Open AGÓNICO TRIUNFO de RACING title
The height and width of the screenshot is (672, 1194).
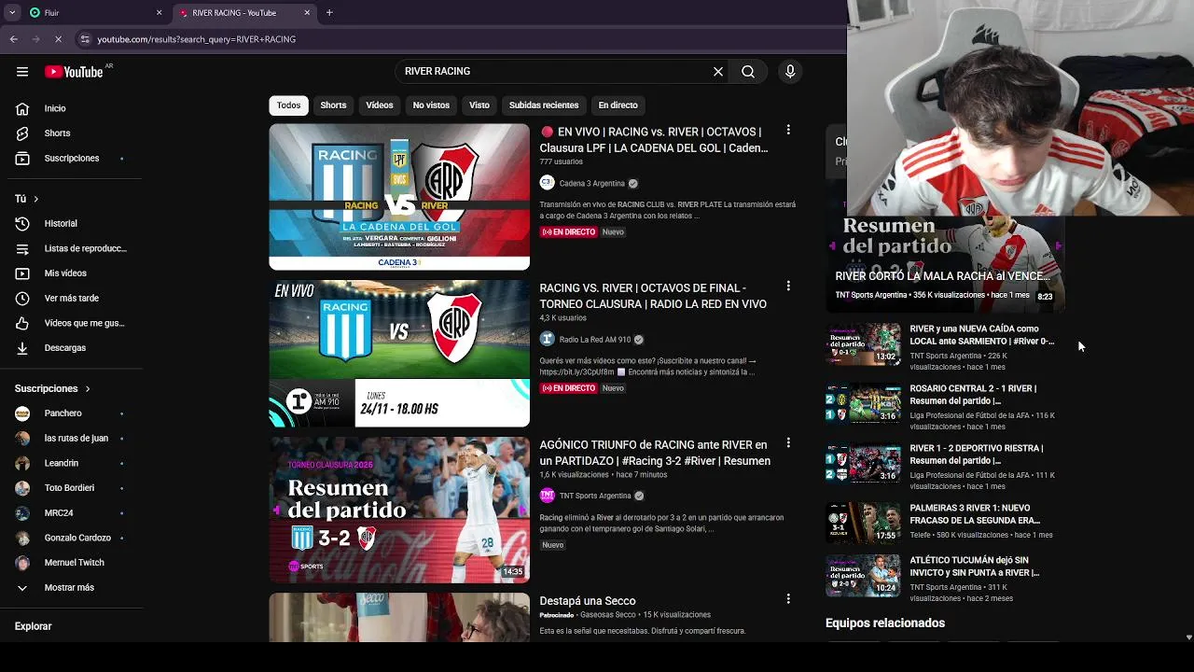[655, 453]
